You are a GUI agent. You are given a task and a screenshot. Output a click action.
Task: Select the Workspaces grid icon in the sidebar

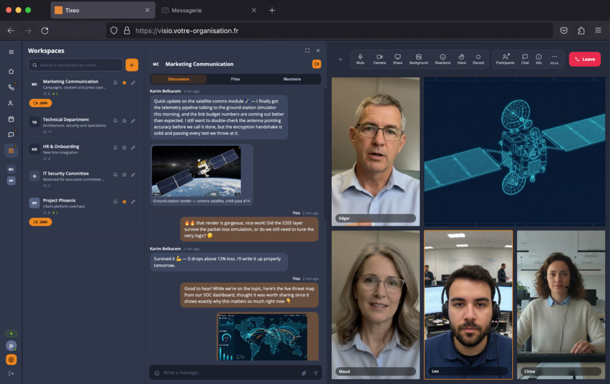(x=11, y=151)
